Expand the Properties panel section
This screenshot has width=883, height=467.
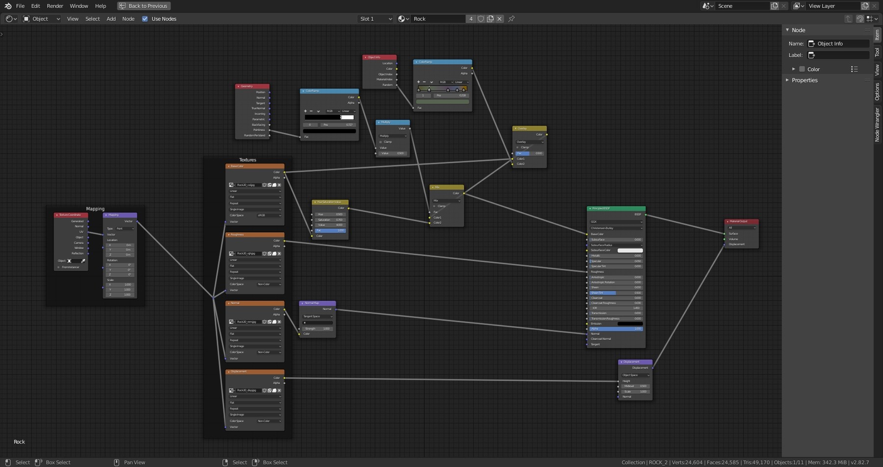pyautogui.click(x=805, y=80)
